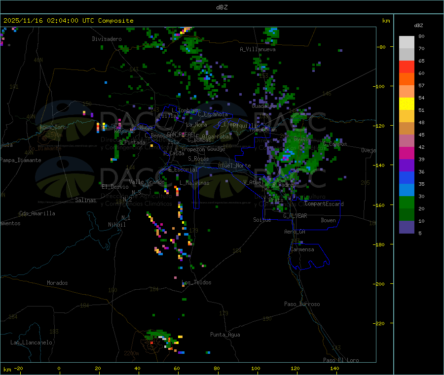This screenshot has width=444, height=375.
Task: Click the purple 5-10 dBZ legend swatch
Action: (x=407, y=227)
